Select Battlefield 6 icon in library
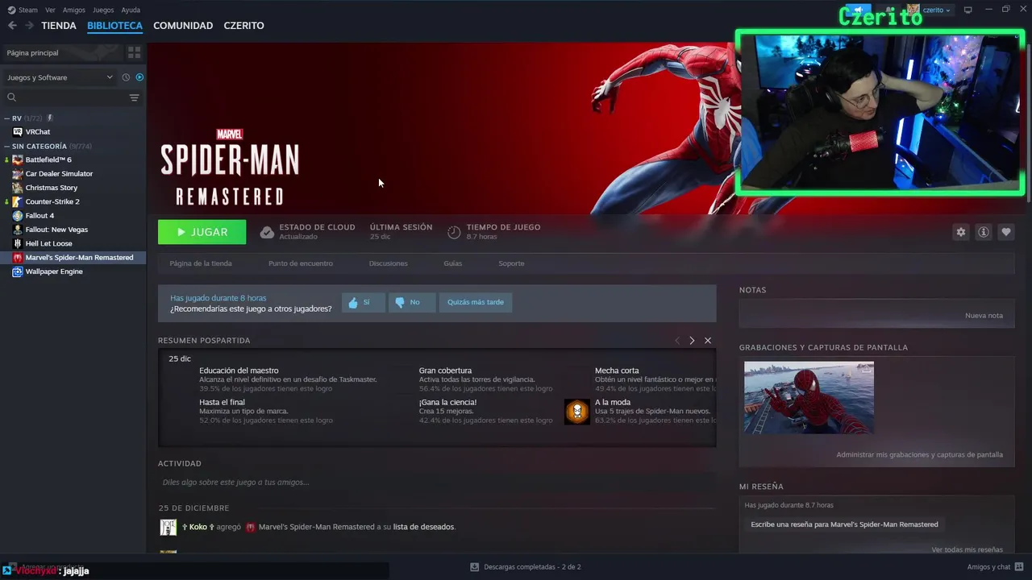 point(18,159)
